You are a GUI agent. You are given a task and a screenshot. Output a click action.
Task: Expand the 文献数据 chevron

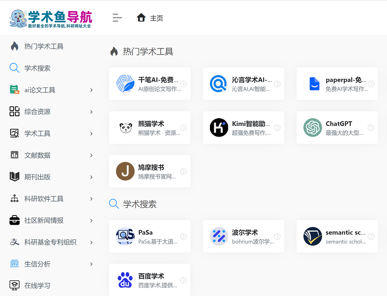[x=91, y=156]
